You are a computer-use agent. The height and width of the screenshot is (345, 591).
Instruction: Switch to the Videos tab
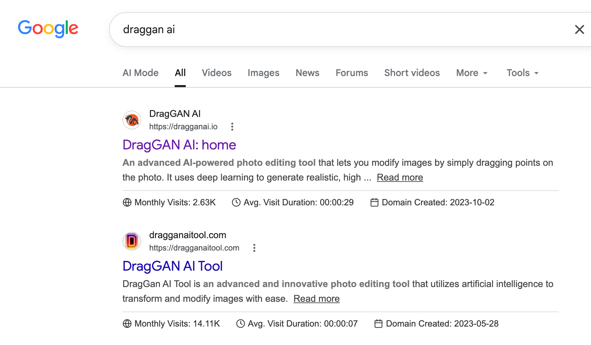[217, 73]
